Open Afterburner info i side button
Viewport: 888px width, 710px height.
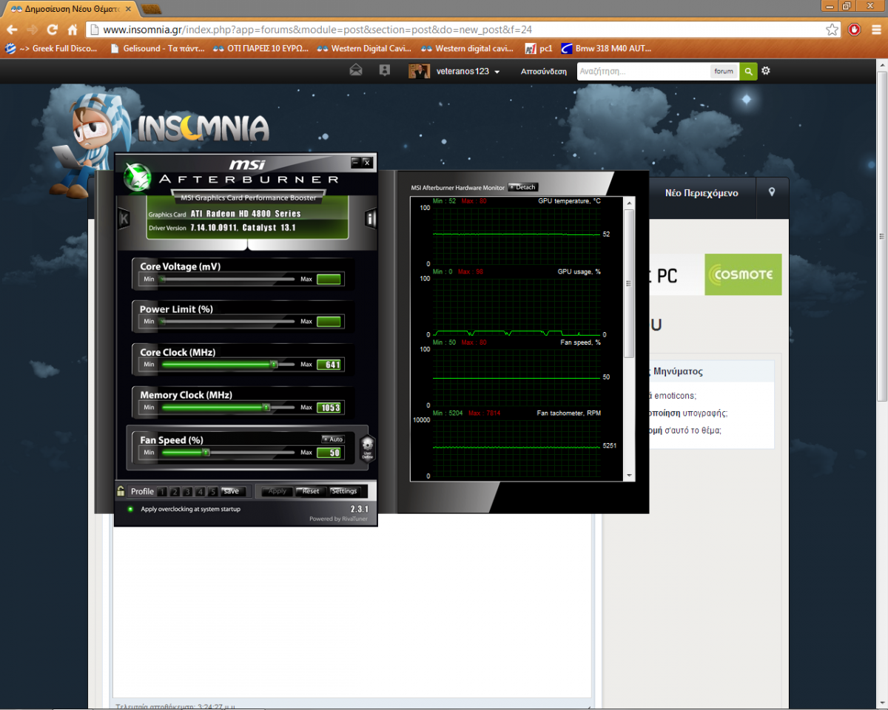point(371,218)
